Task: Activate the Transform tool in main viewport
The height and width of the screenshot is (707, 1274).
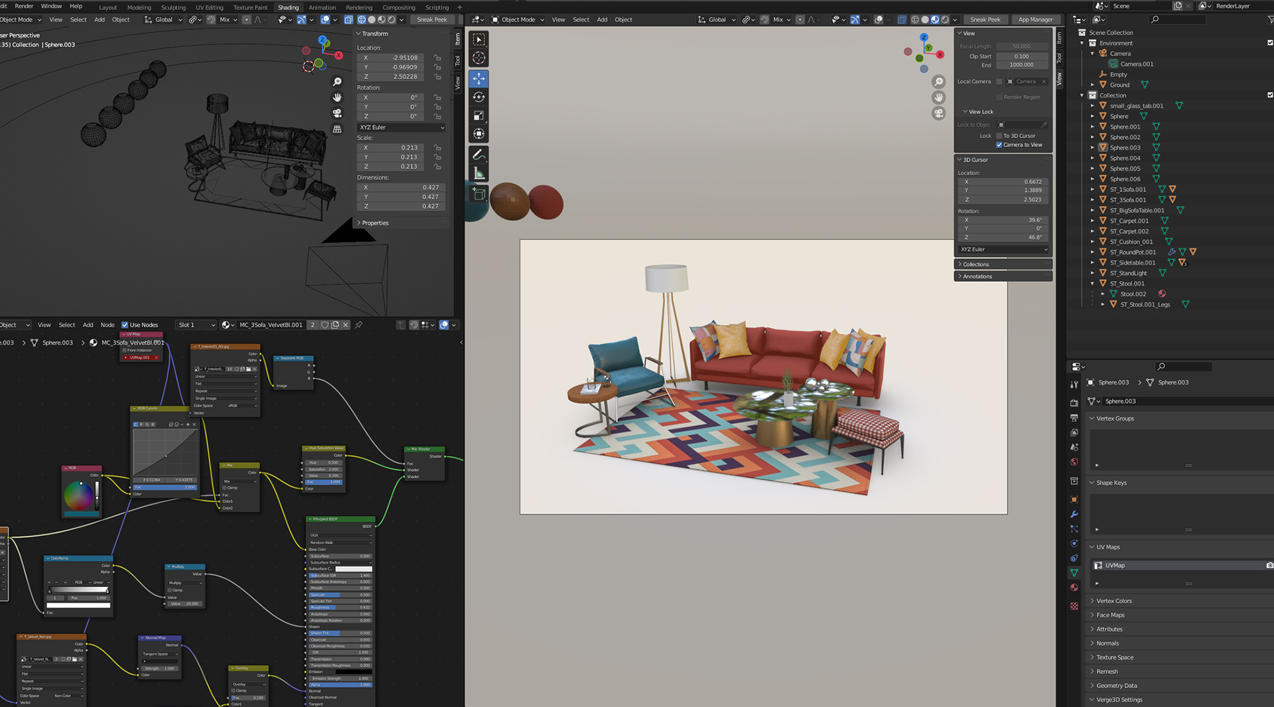Action: pyautogui.click(x=478, y=134)
